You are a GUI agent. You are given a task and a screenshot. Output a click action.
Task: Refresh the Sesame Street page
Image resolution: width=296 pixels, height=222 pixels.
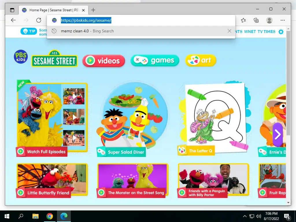click(39, 20)
